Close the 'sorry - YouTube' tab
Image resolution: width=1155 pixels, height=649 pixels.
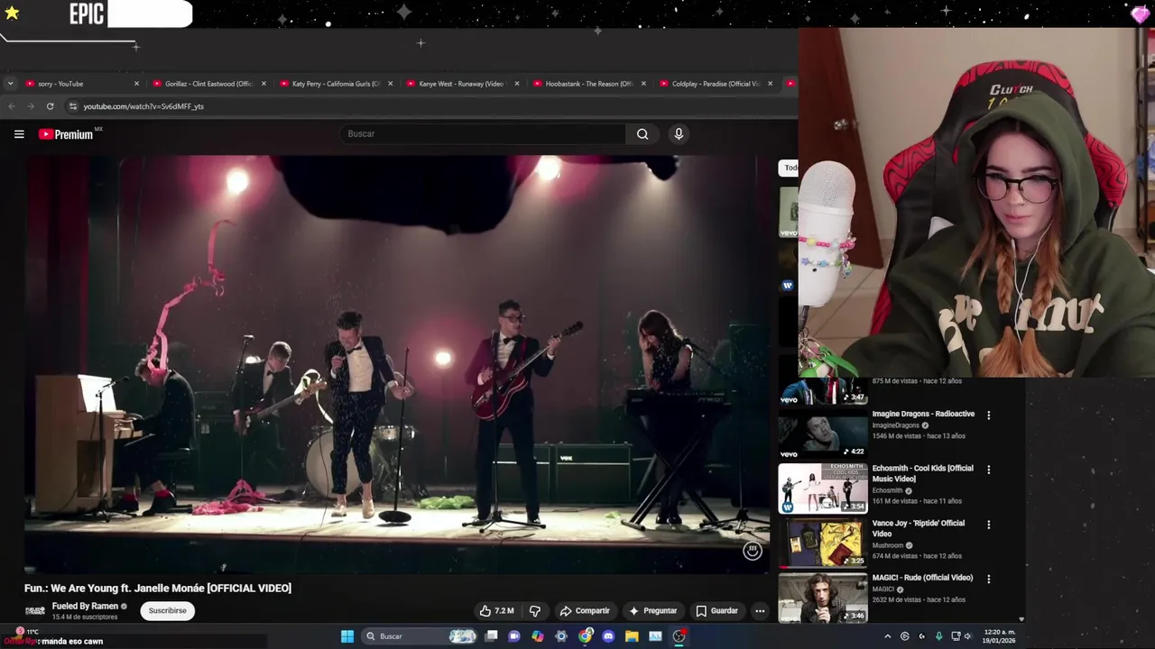pyautogui.click(x=136, y=84)
